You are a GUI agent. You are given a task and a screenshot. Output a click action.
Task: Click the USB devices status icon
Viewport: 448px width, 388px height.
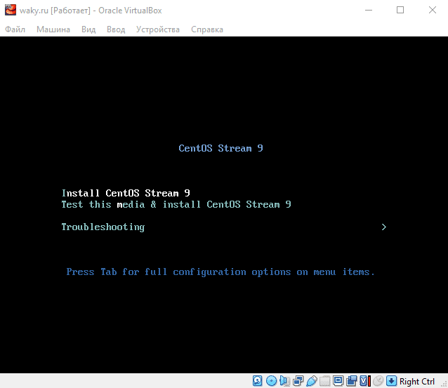[x=312, y=381]
